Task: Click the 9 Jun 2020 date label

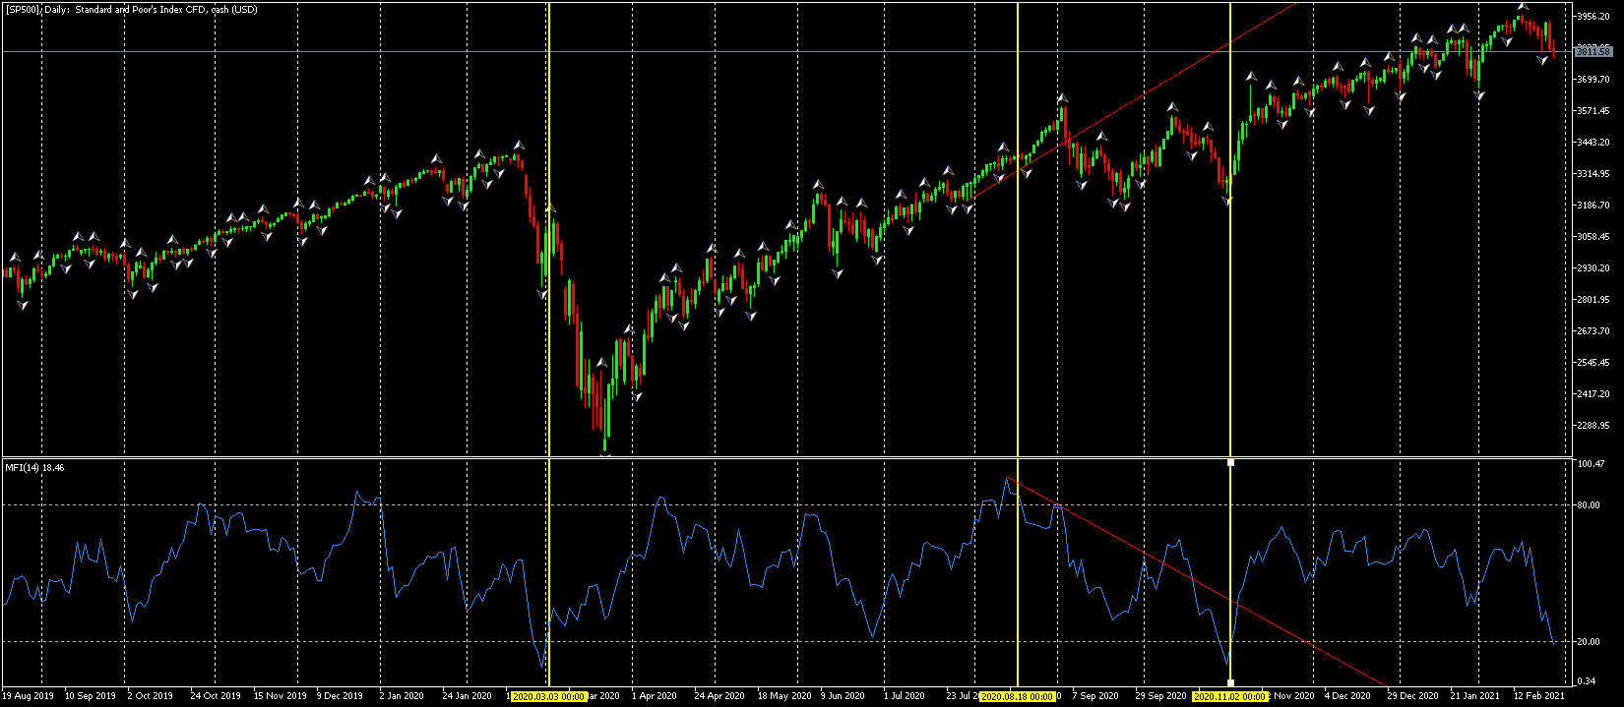Action: pos(843,696)
